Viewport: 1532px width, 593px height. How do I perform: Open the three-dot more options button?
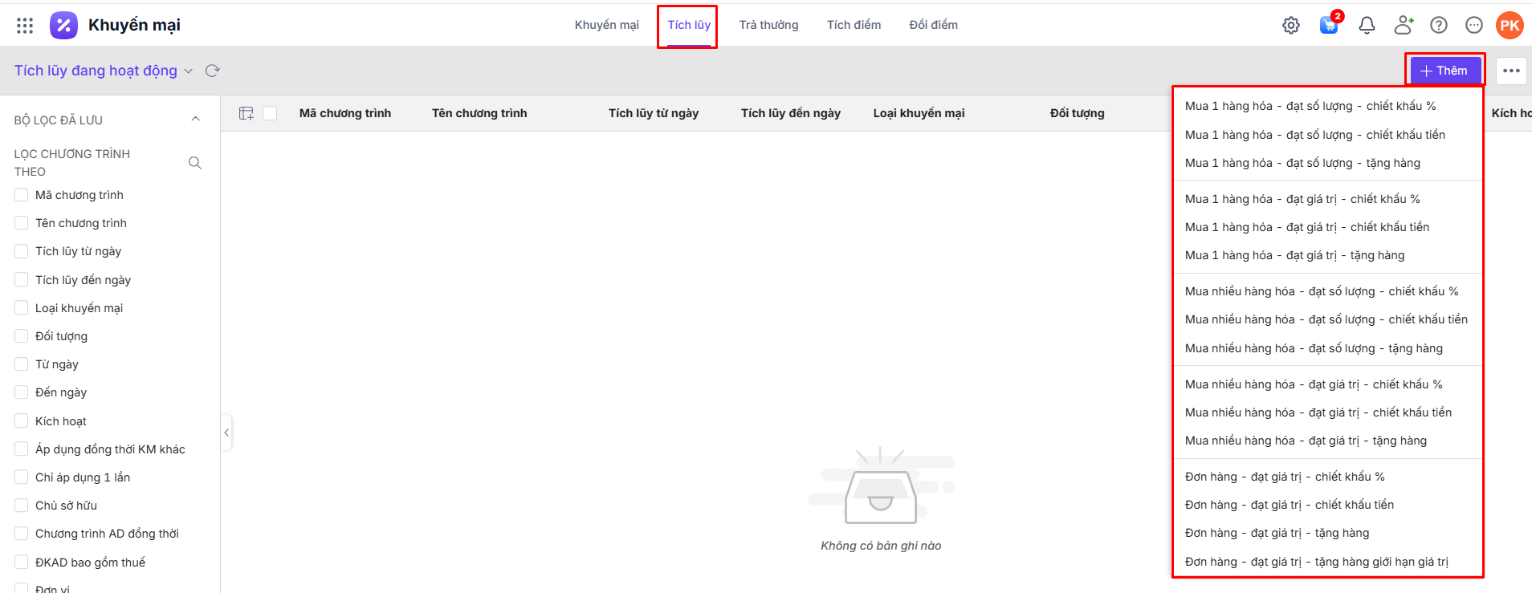tap(1511, 71)
